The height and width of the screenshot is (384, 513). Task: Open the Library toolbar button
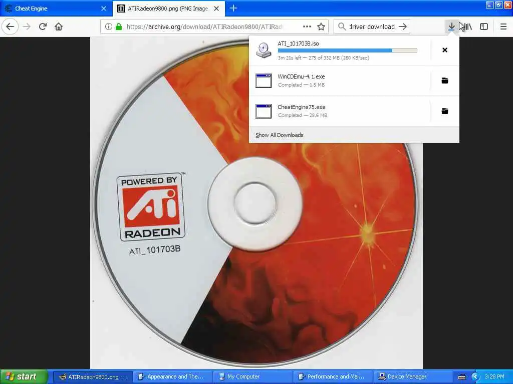pyautogui.click(x=468, y=27)
